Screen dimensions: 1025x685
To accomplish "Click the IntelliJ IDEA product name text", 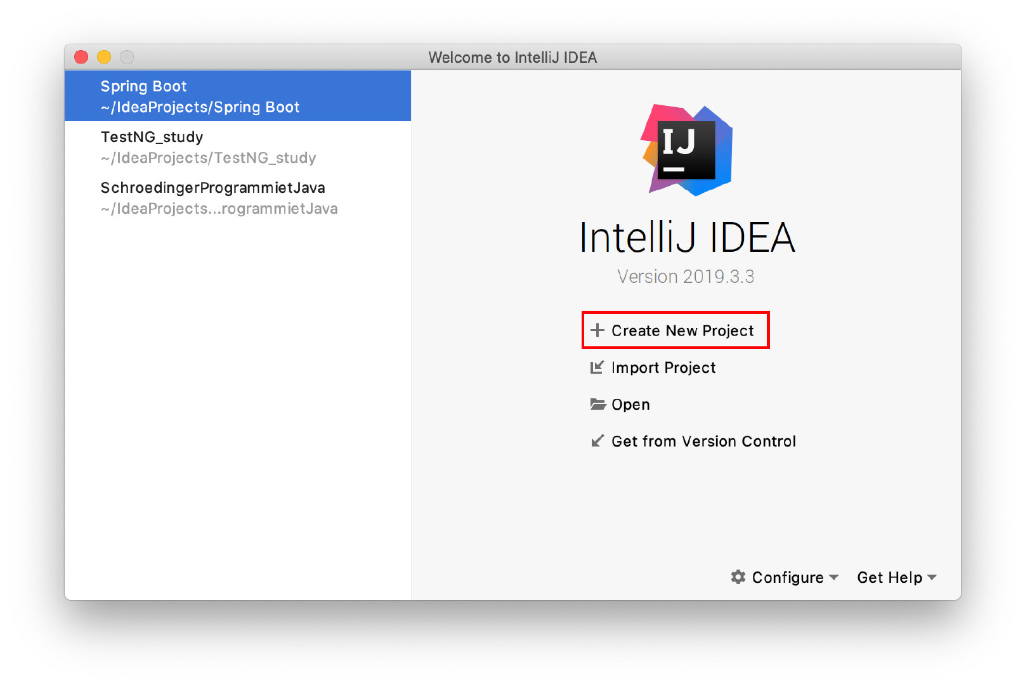I will coord(687,238).
